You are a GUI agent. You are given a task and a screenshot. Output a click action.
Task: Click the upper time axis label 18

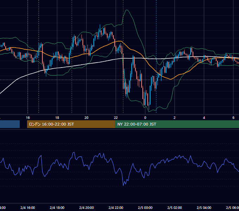pos(57,118)
